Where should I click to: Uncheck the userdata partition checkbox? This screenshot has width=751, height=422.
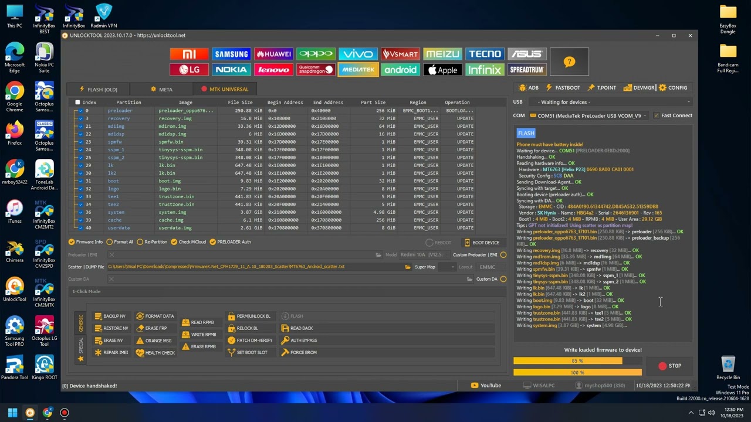pyautogui.click(x=81, y=228)
